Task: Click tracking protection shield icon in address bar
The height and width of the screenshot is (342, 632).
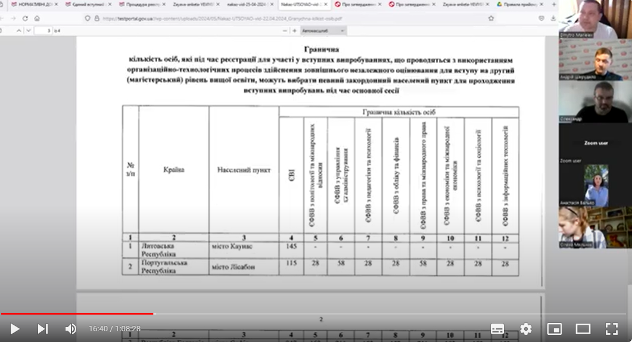Action: click(x=88, y=18)
